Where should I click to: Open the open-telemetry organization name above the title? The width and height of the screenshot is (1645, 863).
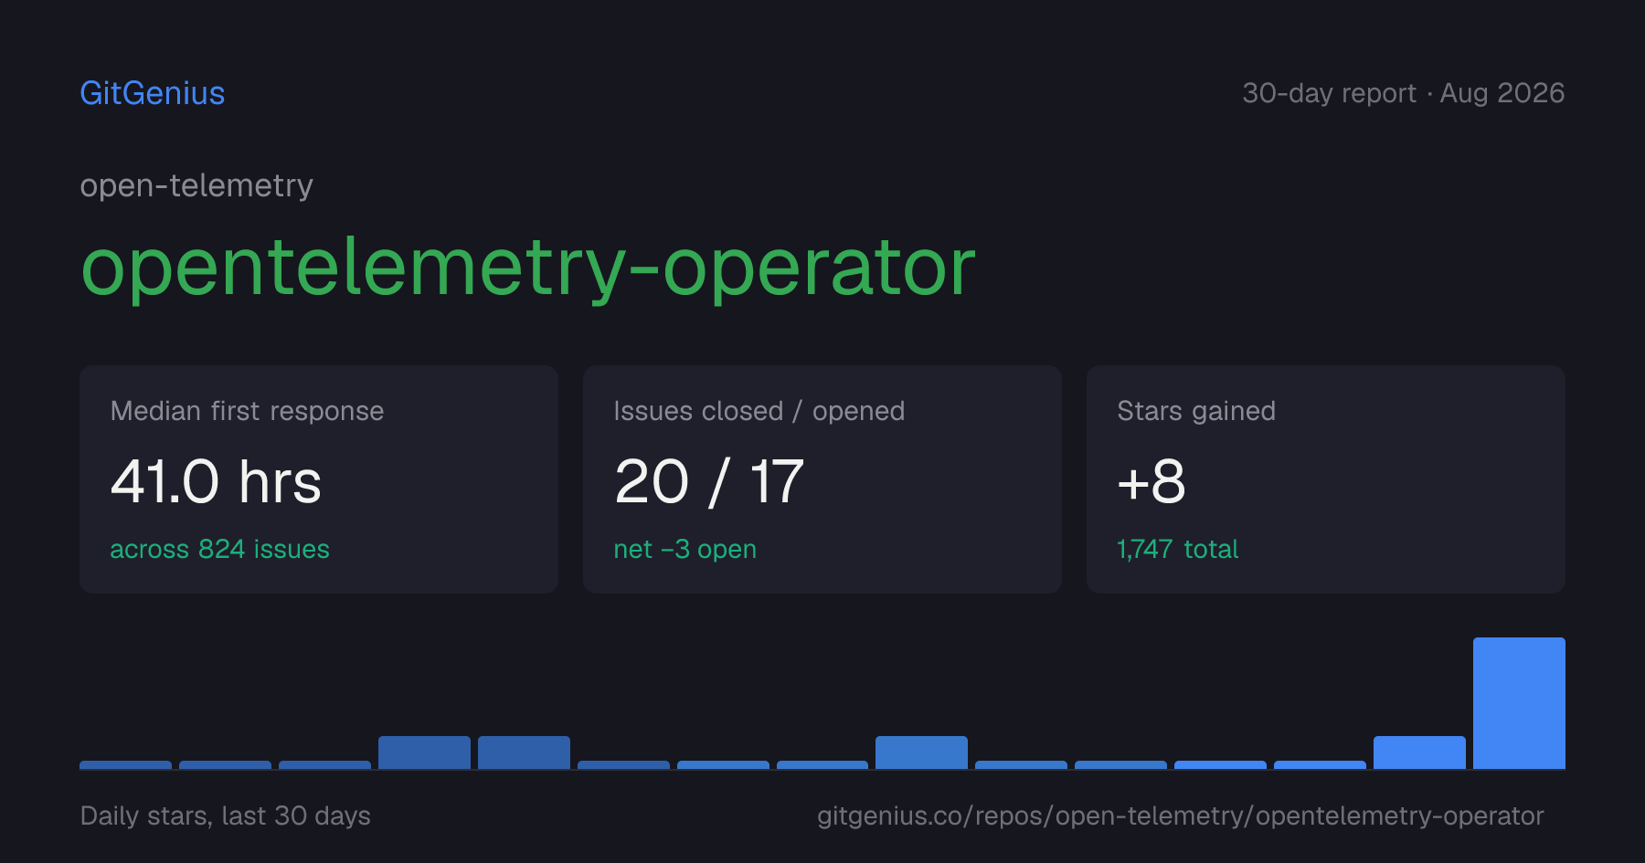pos(196,186)
